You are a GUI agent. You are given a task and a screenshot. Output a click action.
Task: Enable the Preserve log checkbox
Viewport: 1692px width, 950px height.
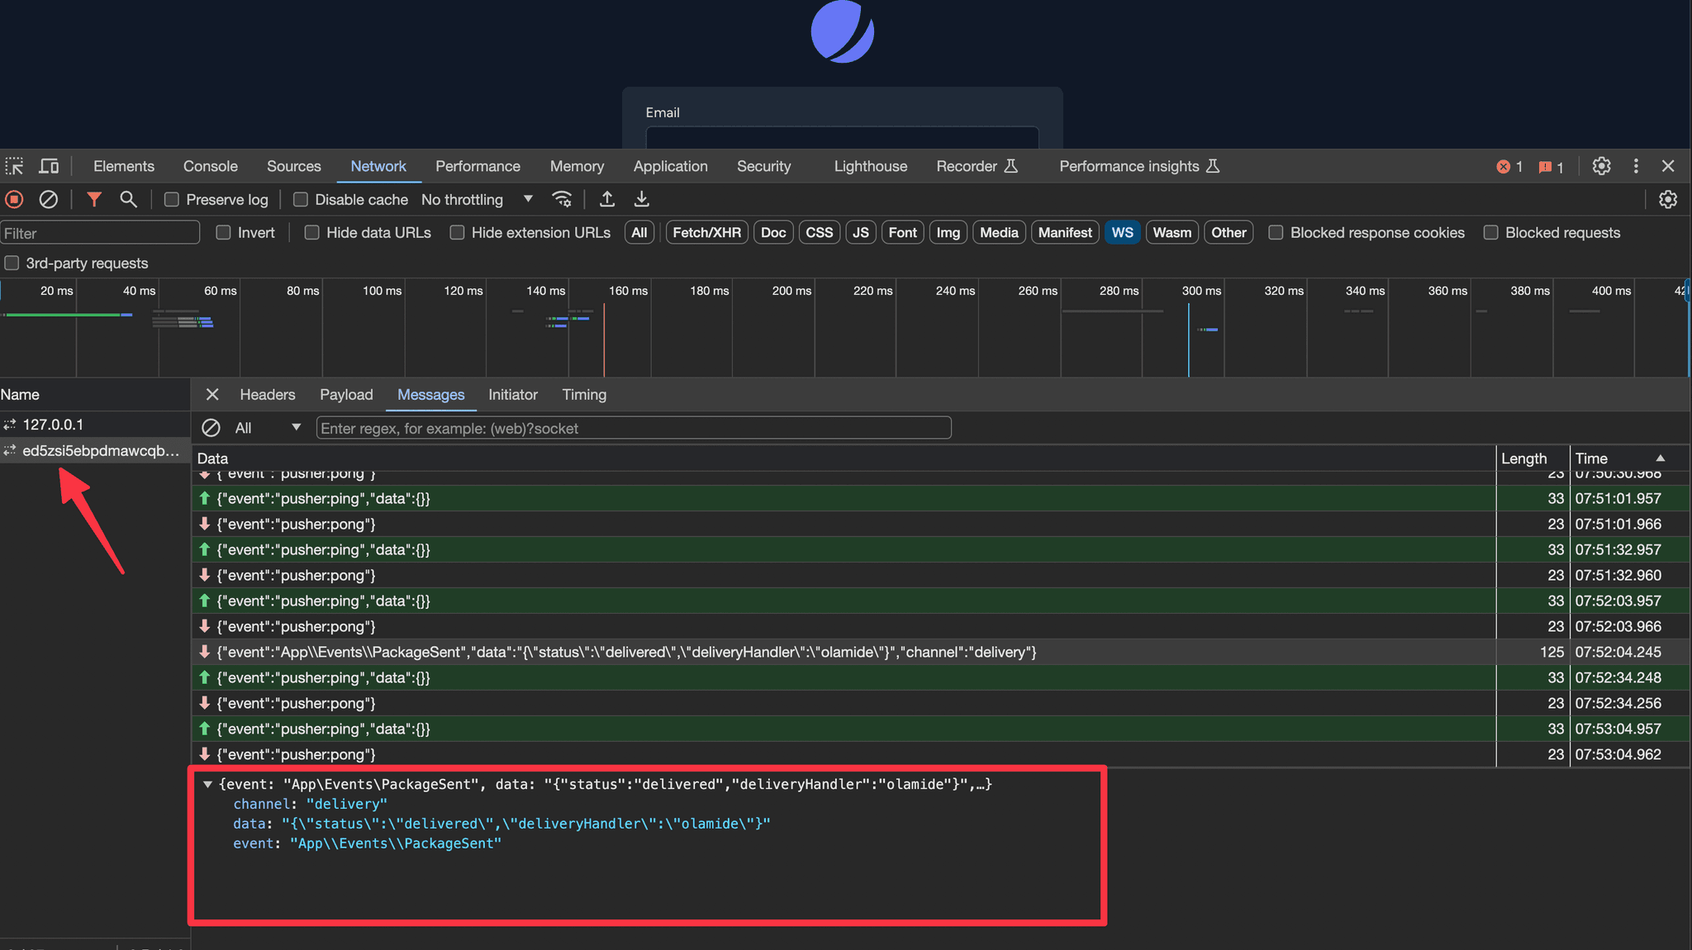click(x=171, y=199)
